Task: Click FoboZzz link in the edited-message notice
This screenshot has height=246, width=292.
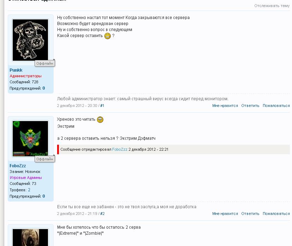Action: pos(120,149)
